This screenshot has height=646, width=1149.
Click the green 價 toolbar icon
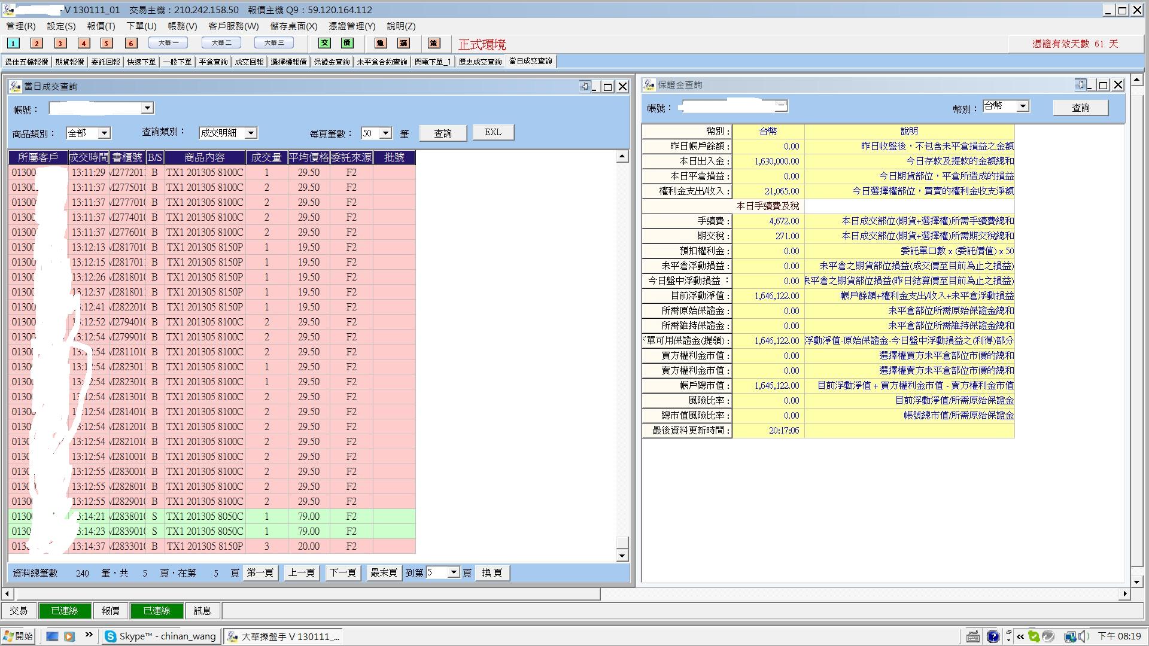(x=347, y=43)
